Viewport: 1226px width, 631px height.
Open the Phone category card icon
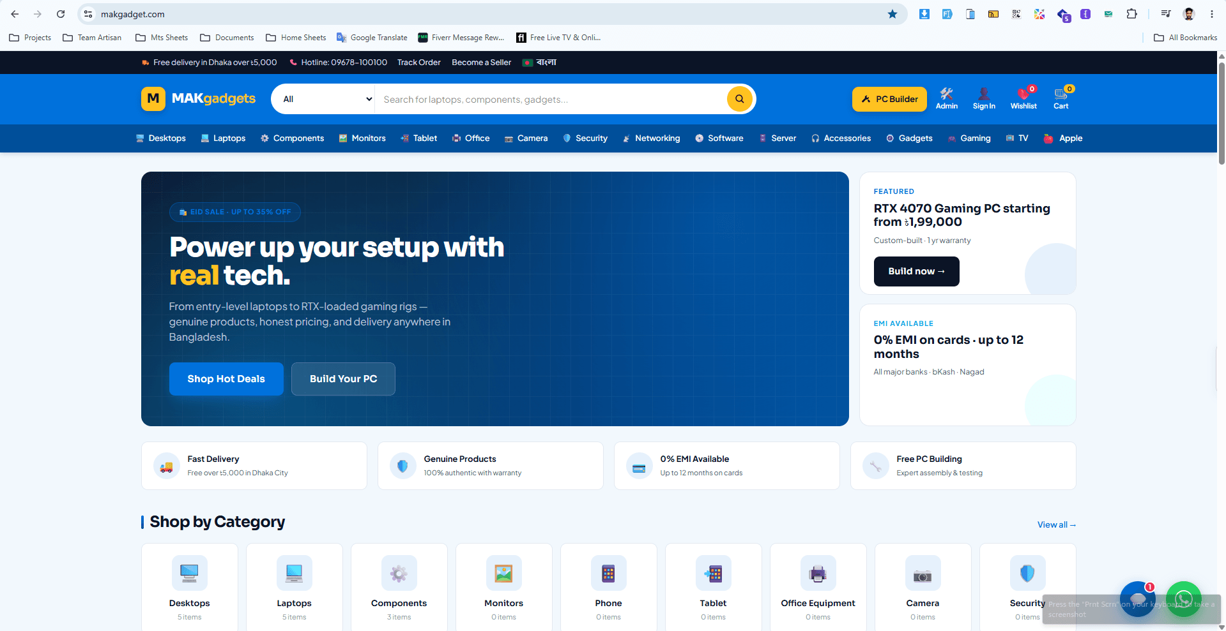click(x=609, y=573)
